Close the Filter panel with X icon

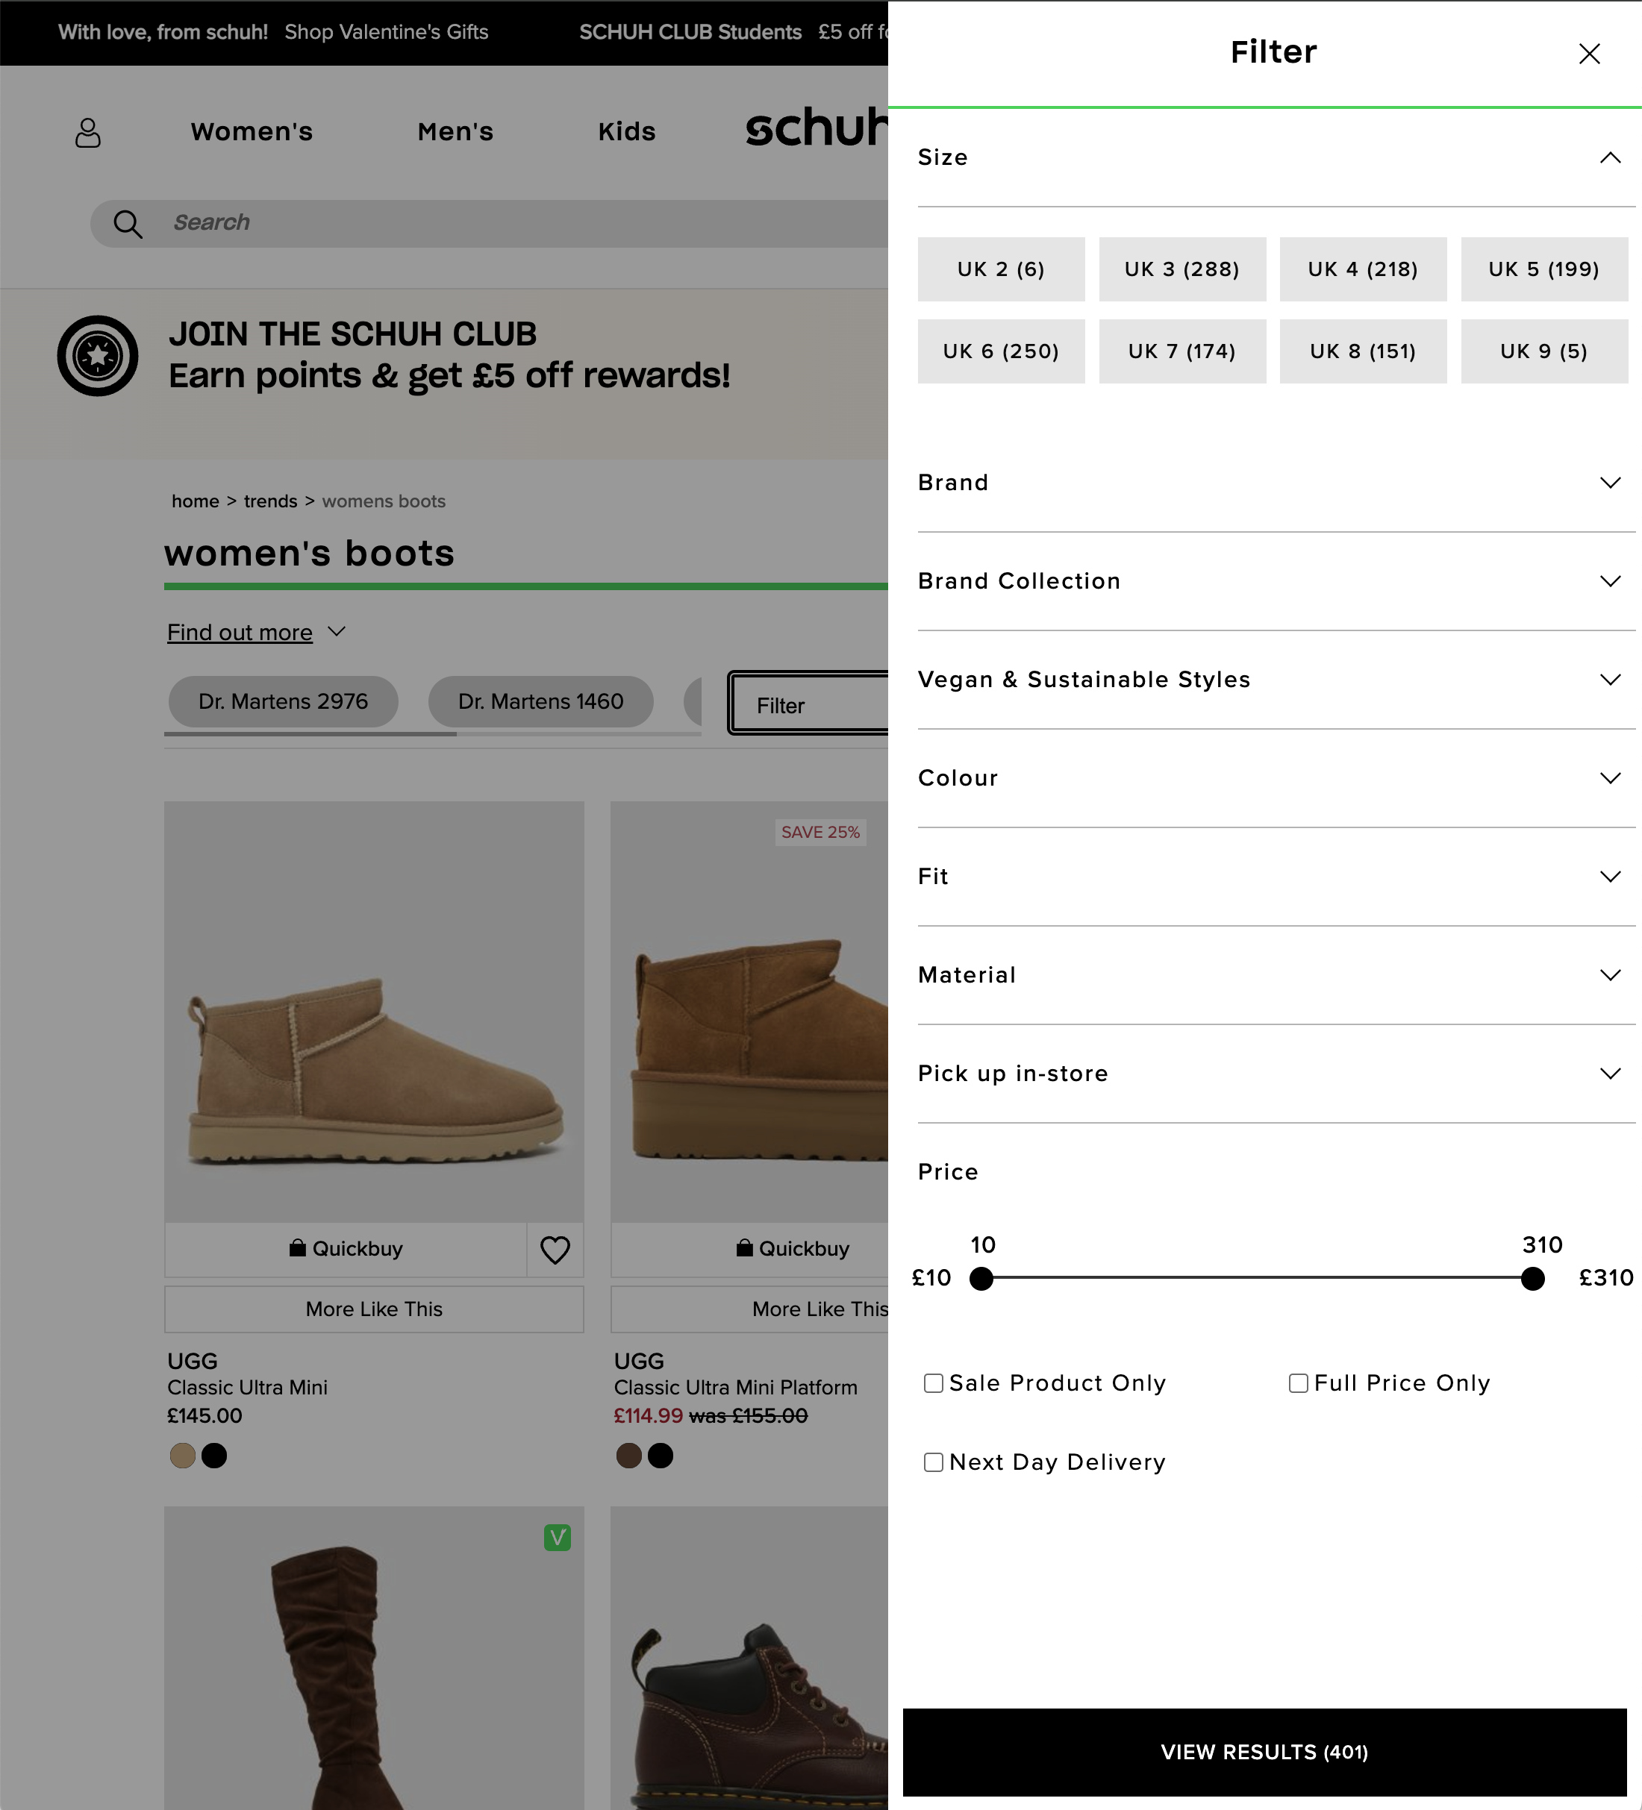[1589, 54]
